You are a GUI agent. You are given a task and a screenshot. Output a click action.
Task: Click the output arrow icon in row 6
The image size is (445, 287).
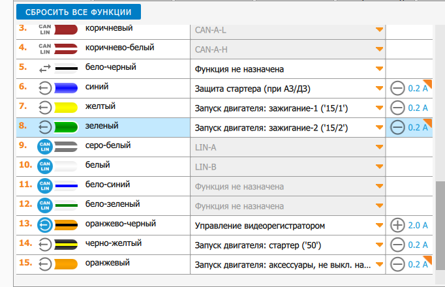coord(44,88)
